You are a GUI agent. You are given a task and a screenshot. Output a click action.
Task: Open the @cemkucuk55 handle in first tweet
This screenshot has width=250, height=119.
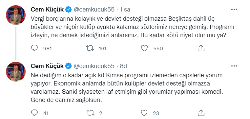pos(94,10)
